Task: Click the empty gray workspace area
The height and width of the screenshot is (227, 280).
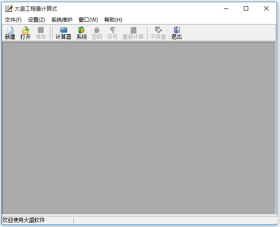Action: [140, 128]
